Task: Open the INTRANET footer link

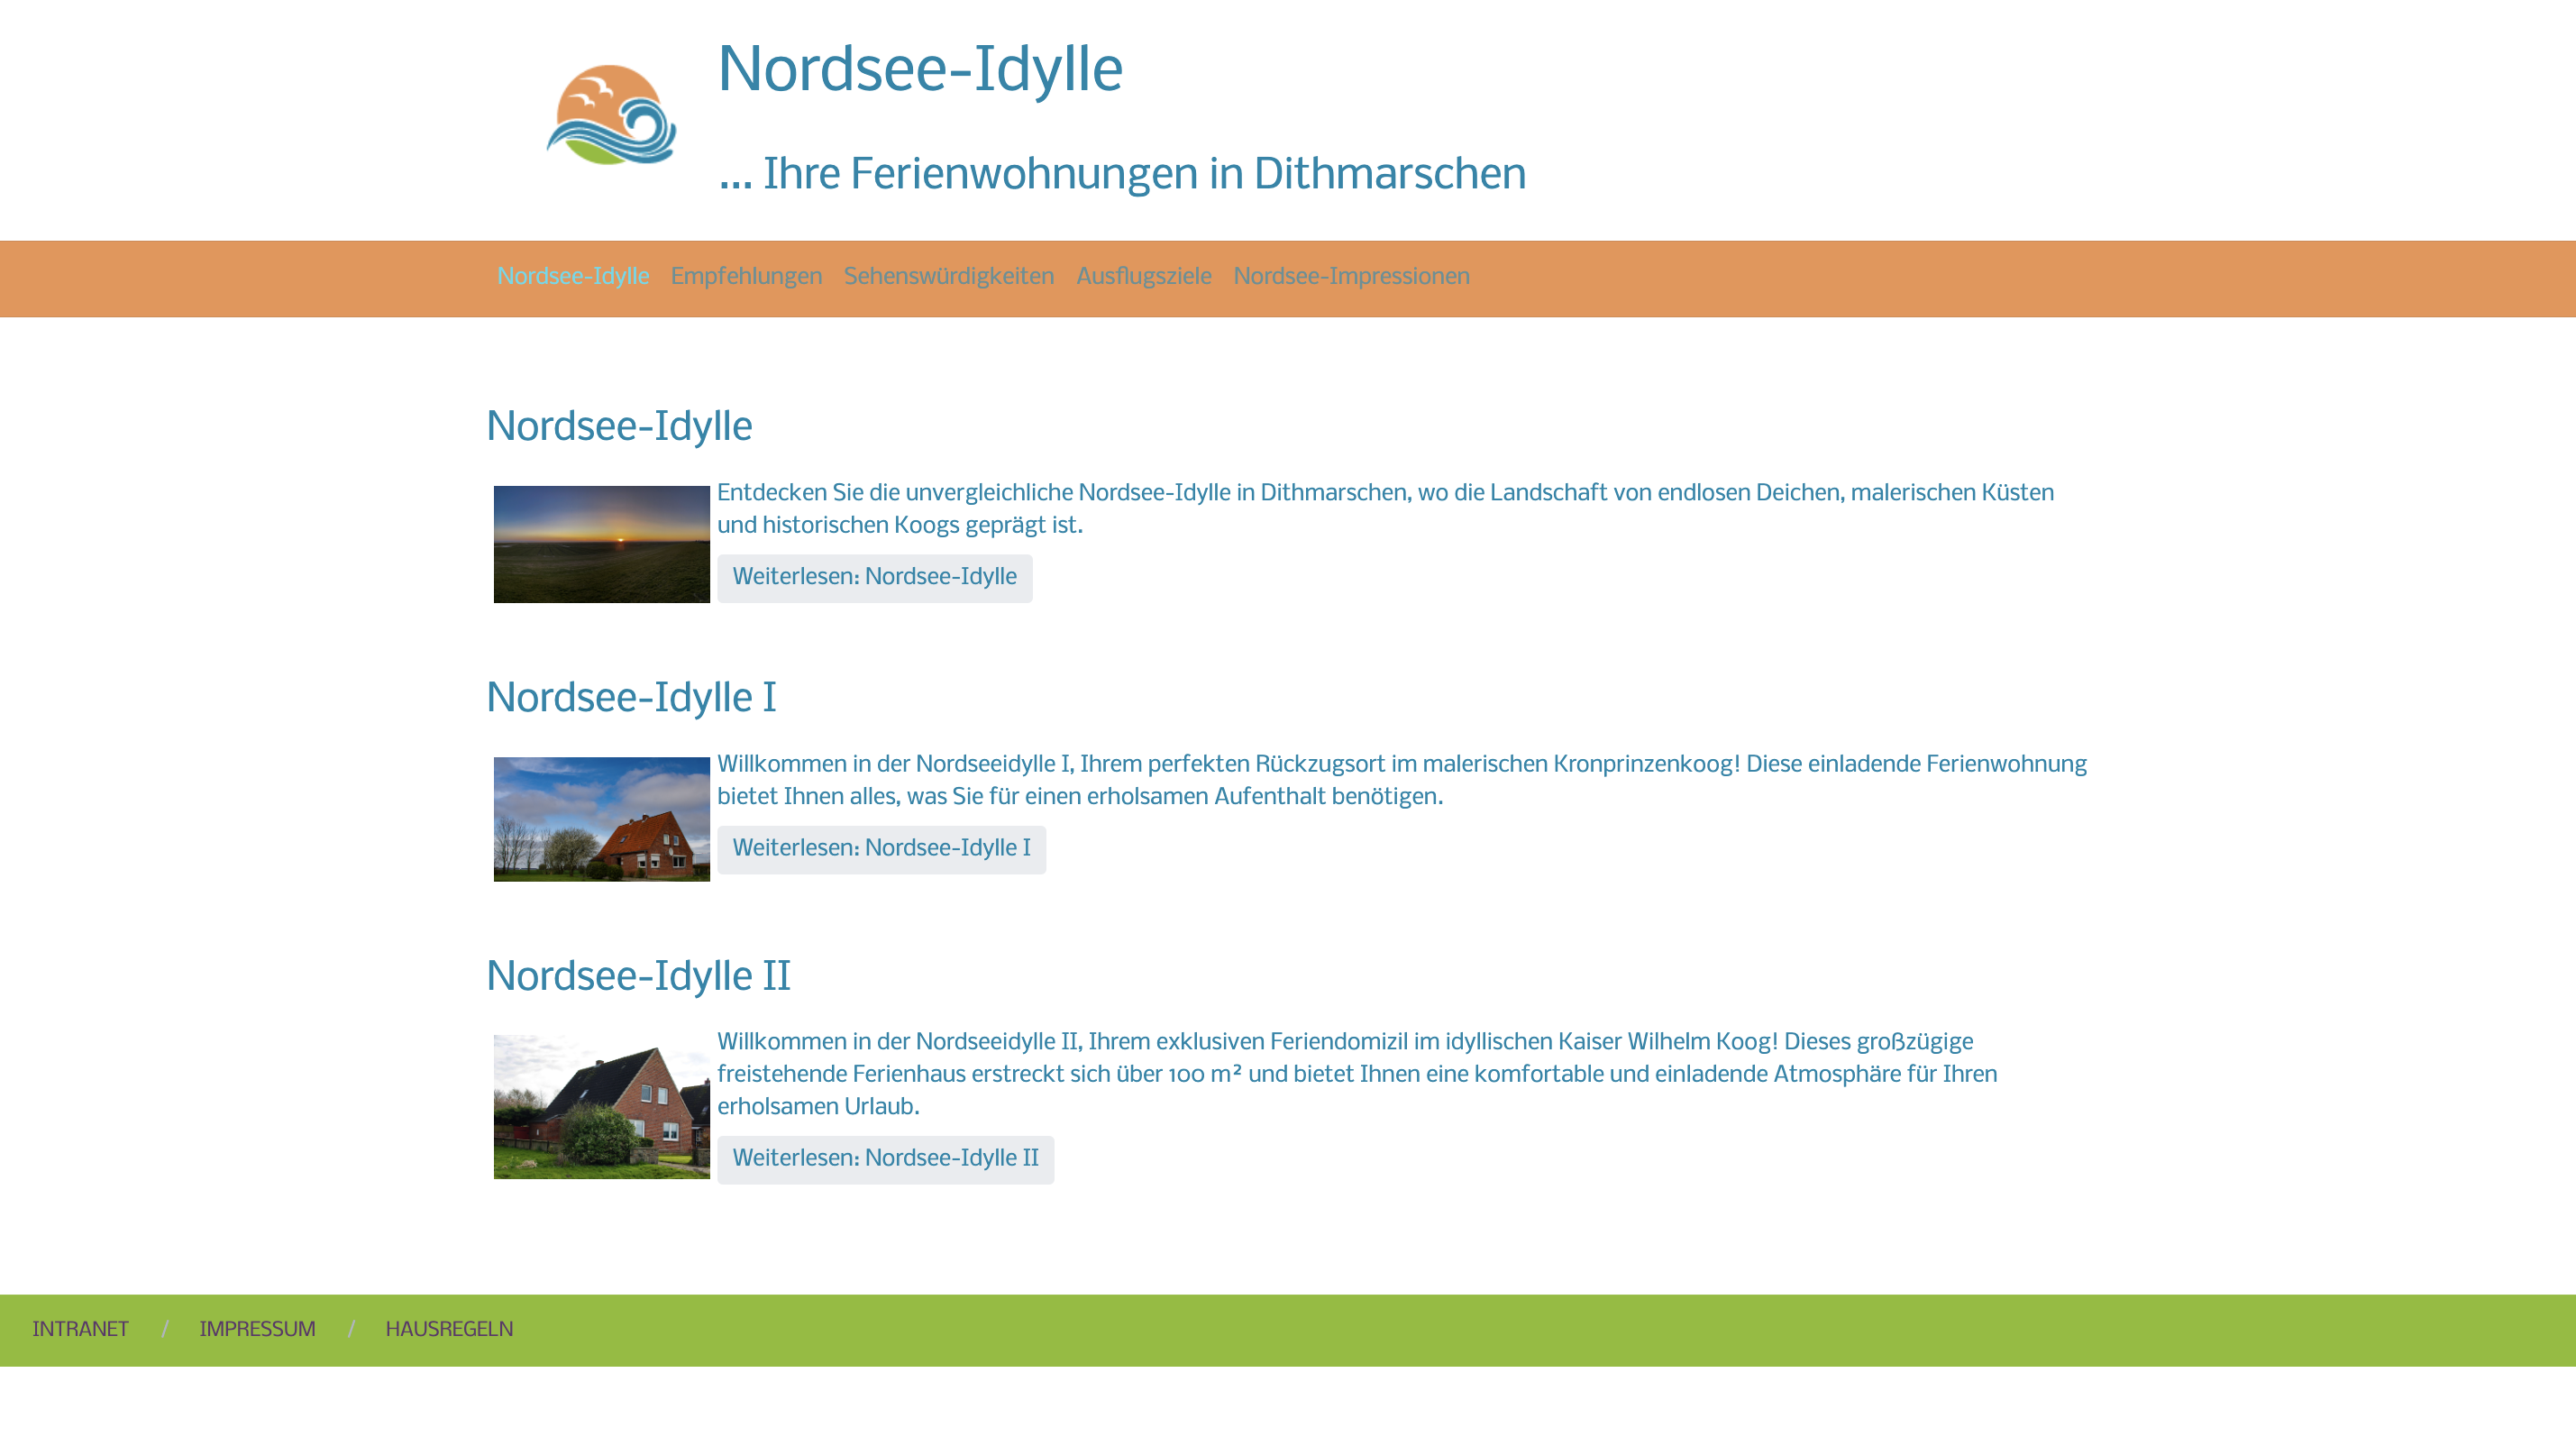Action: click(x=80, y=1330)
